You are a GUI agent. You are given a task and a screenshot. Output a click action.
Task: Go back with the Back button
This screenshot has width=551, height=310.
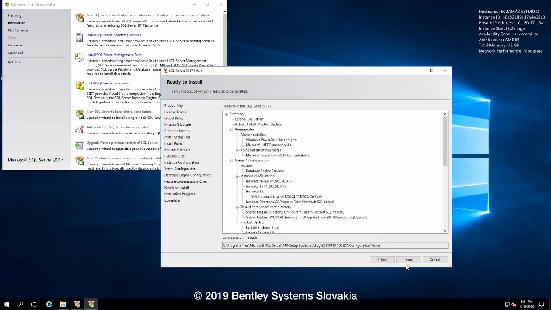pyautogui.click(x=382, y=260)
